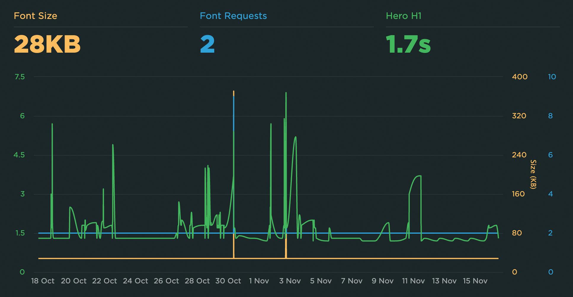Click the 18 Oct date label
Viewport: 573px width, 297px height.
pyautogui.click(x=43, y=281)
